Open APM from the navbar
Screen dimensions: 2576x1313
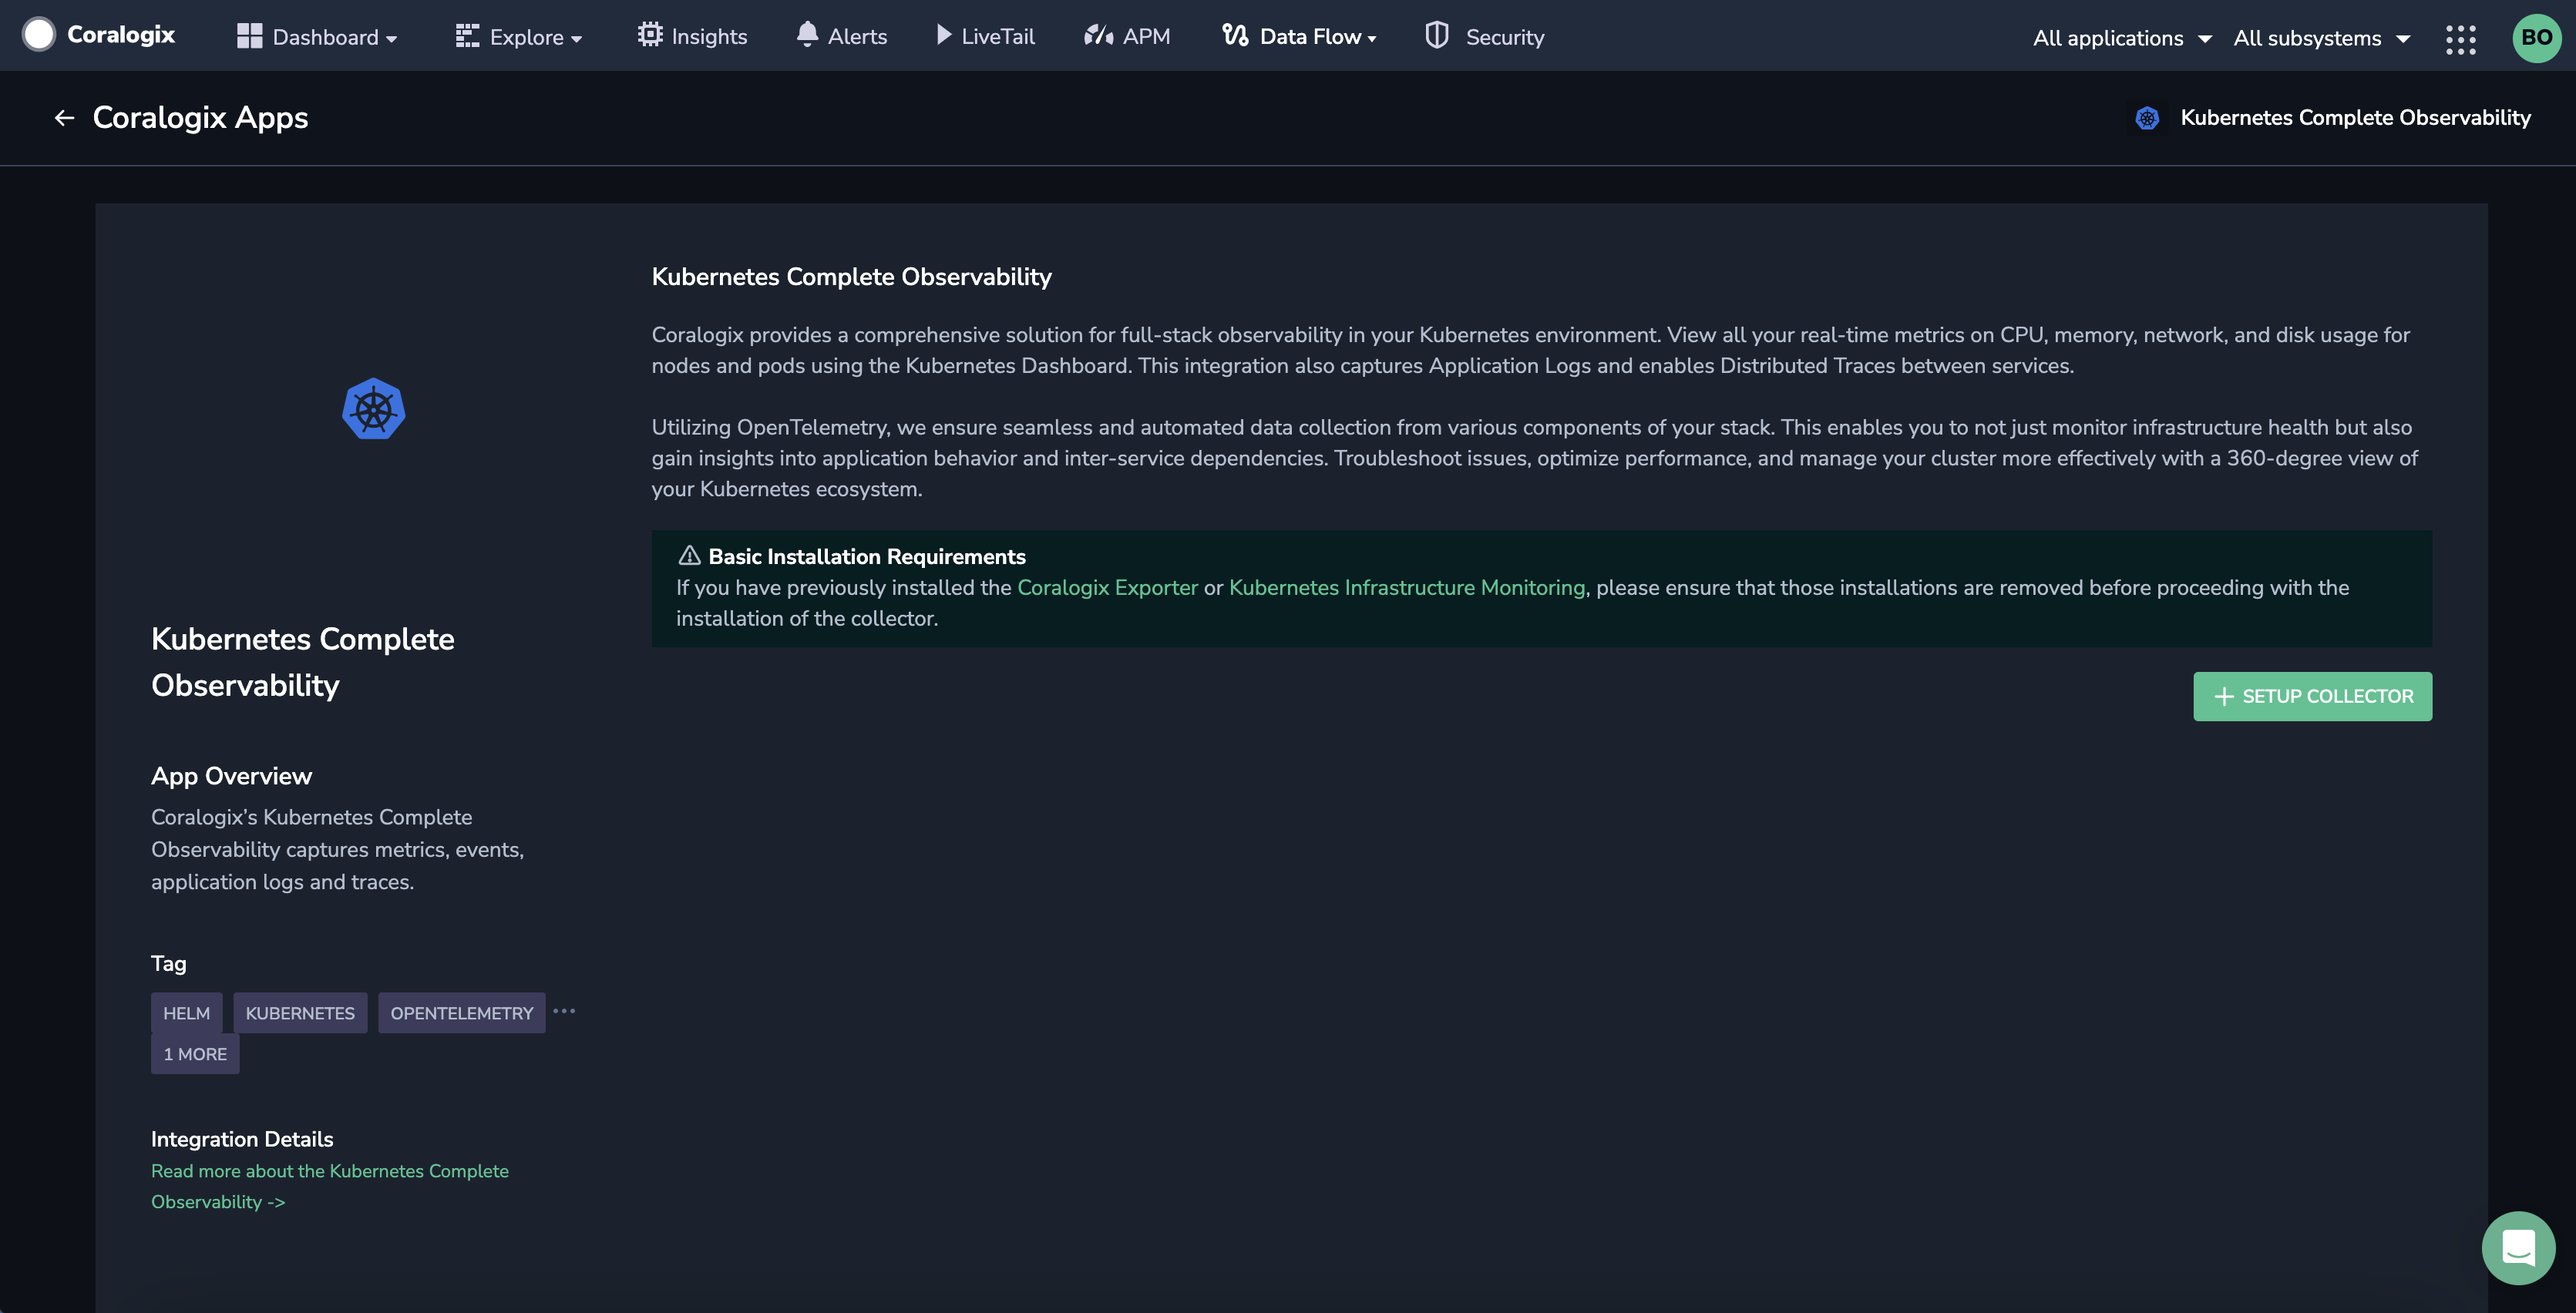pyautogui.click(x=1127, y=36)
